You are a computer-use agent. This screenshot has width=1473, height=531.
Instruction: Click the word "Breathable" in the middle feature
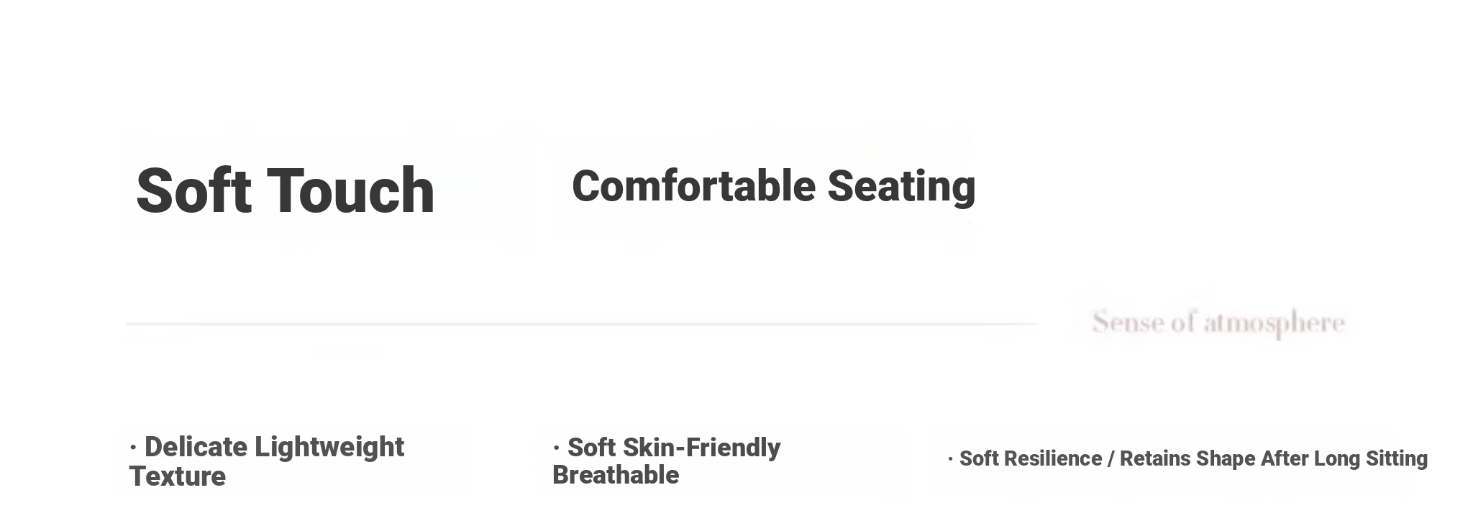point(616,475)
